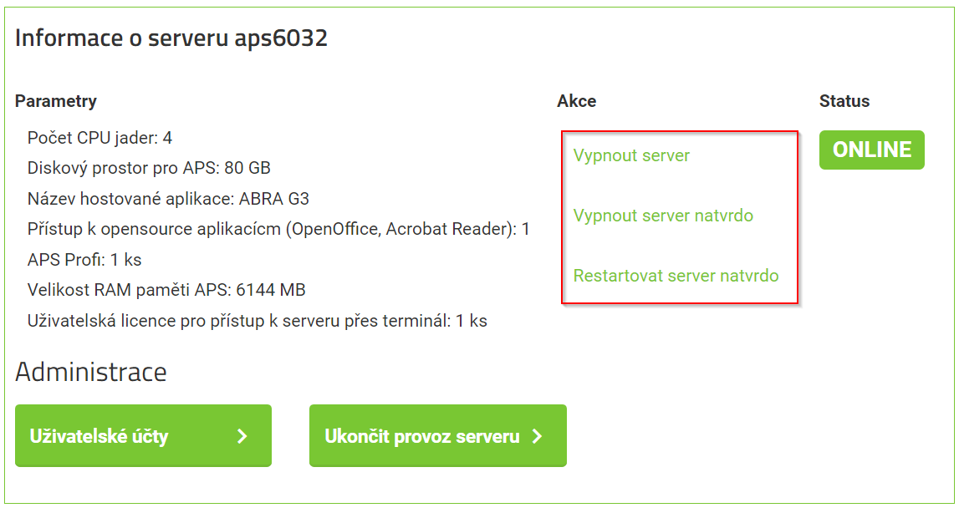Click the Diskový prostor pro APS line
This screenshot has height=513, width=959.
coord(149,168)
